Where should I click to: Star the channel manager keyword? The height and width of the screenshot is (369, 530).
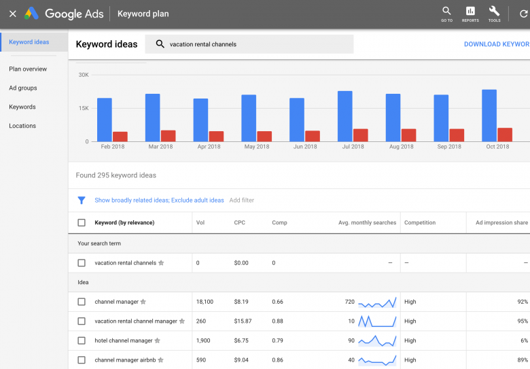click(x=143, y=302)
